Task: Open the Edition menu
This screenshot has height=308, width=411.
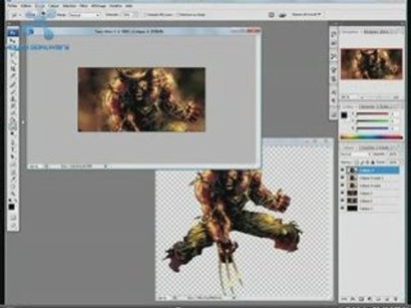Action: 26,5
